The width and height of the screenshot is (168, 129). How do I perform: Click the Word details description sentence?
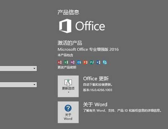122,111
